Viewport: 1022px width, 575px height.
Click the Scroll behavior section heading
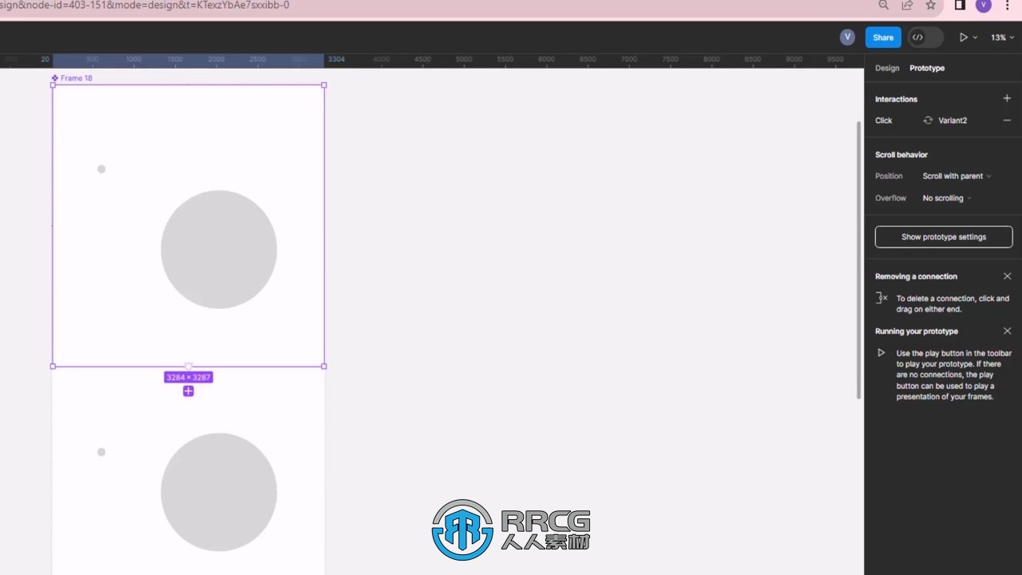coord(901,155)
